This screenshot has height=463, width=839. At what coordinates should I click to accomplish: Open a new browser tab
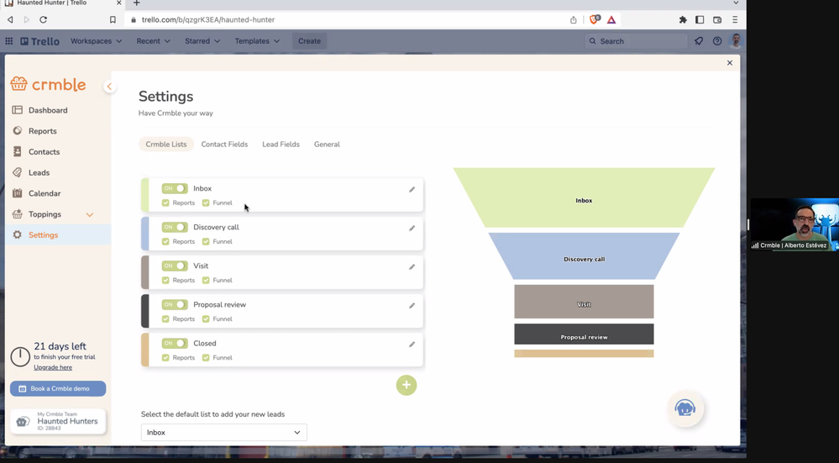136,3
